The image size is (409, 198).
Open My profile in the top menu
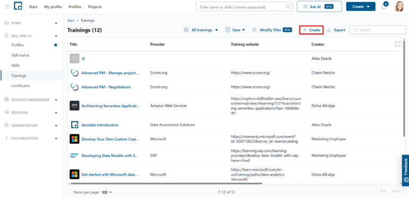click(53, 7)
